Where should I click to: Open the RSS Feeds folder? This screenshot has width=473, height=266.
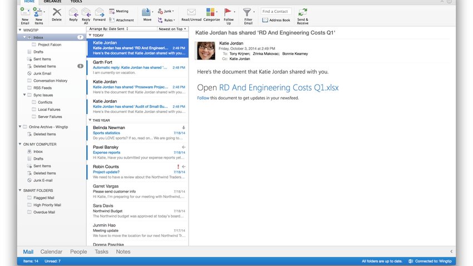pos(42,88)
